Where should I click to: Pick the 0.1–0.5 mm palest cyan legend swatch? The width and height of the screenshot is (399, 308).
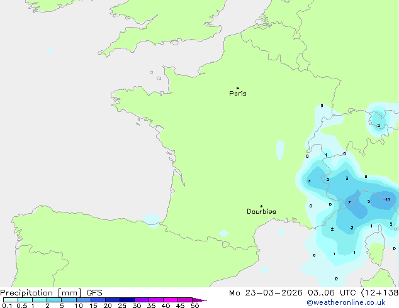11,300
